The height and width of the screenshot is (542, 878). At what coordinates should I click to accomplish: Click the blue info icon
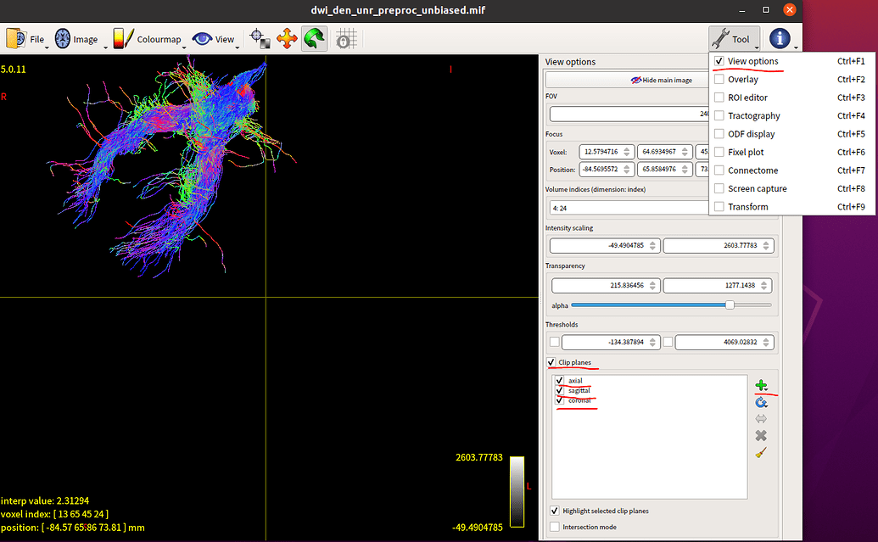click(x=780, y=39)
